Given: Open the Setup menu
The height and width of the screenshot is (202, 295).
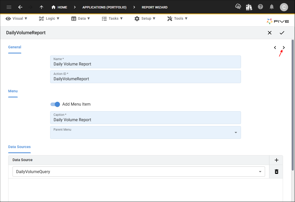Looking at the screenshot, I should click(x=145, y=18).
